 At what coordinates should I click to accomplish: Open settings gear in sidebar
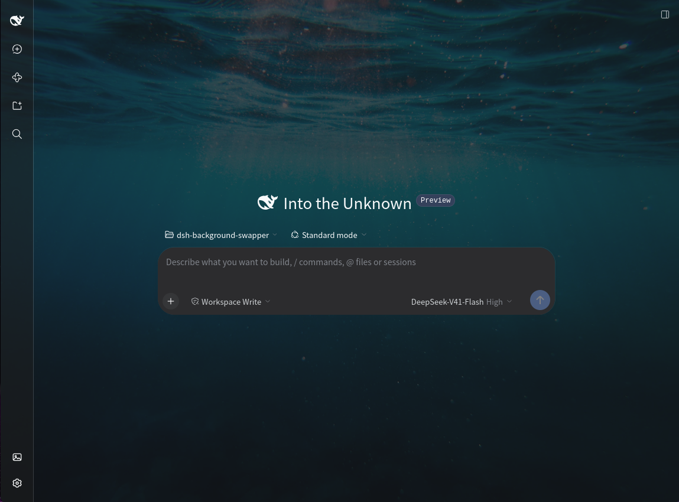(17, 483)
